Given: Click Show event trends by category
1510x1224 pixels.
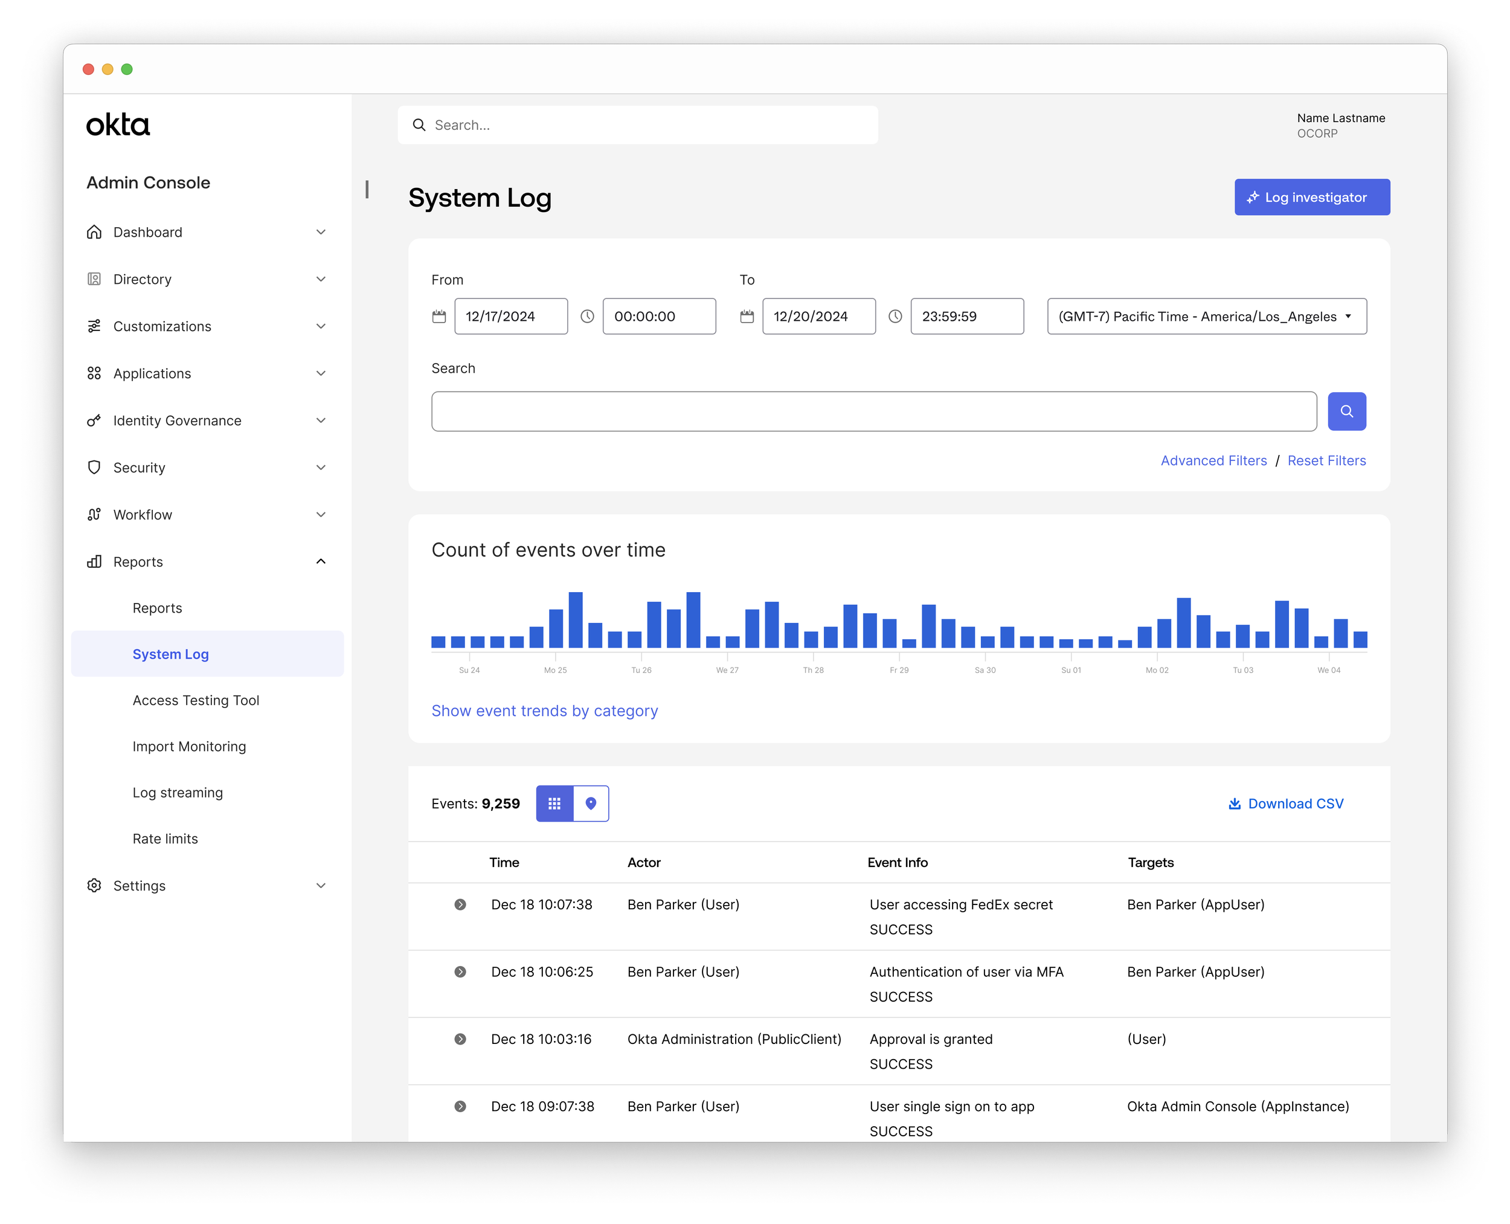Looking at the screenshot, I should tap(544, 710).
